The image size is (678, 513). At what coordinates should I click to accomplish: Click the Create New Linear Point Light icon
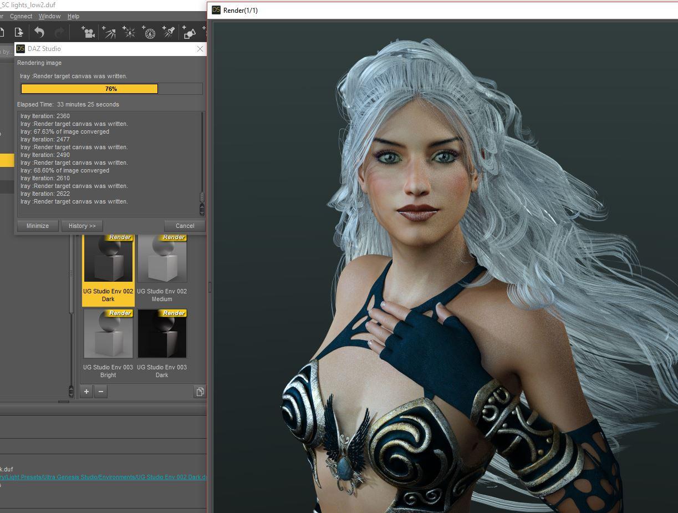[x=149, y=32]
